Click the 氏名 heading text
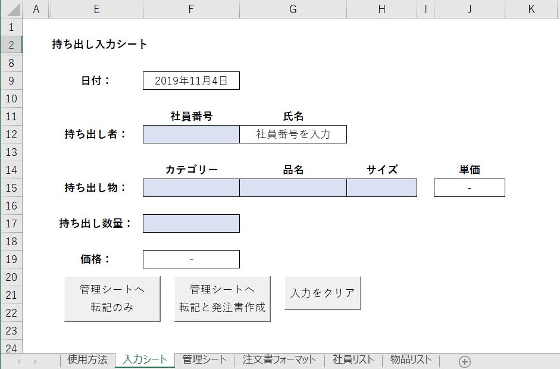 [293, 117]
